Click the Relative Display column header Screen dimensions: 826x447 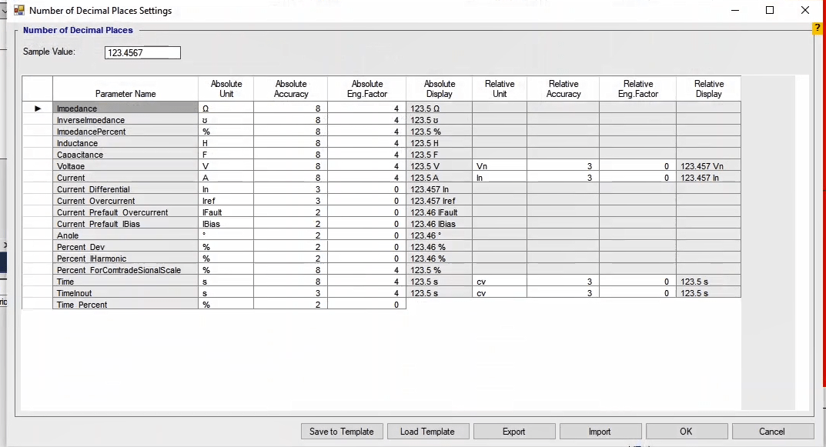click(708, 88)
